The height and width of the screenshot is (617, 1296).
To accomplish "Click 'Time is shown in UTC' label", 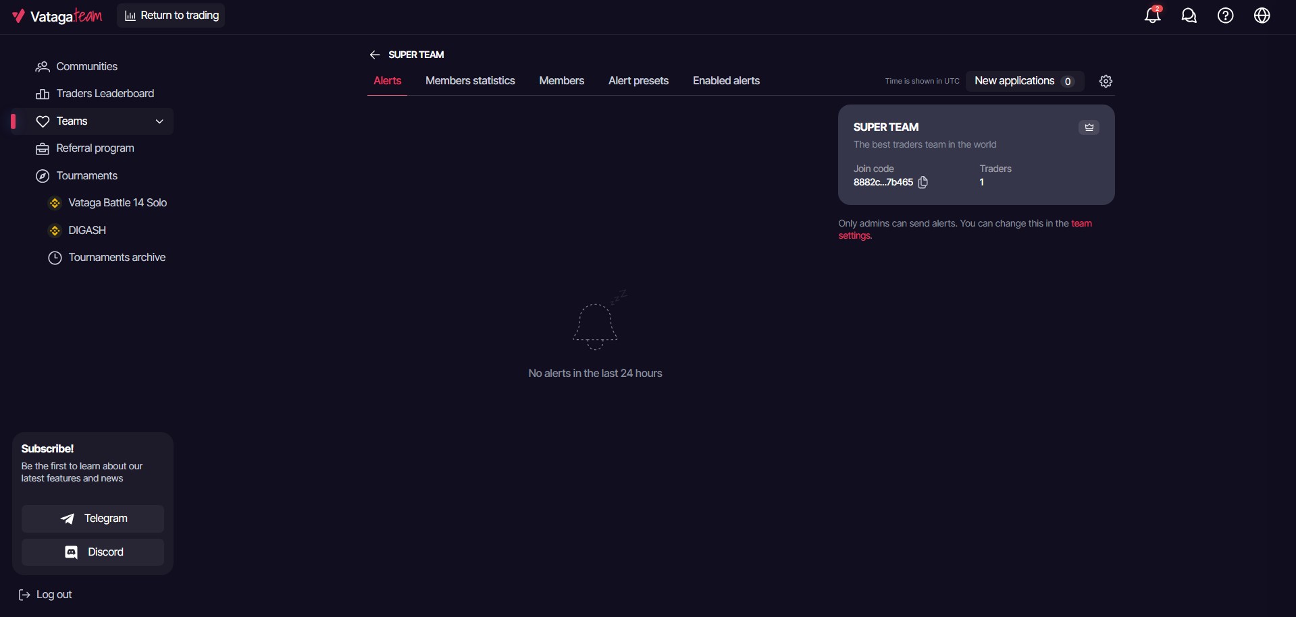I will pos(922,81).
